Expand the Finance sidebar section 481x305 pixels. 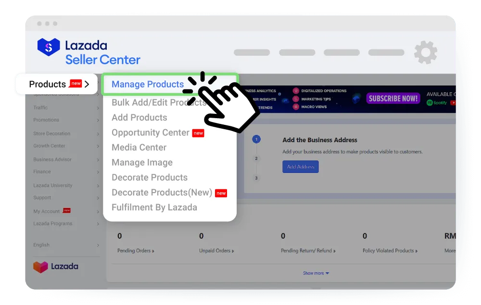42,171
